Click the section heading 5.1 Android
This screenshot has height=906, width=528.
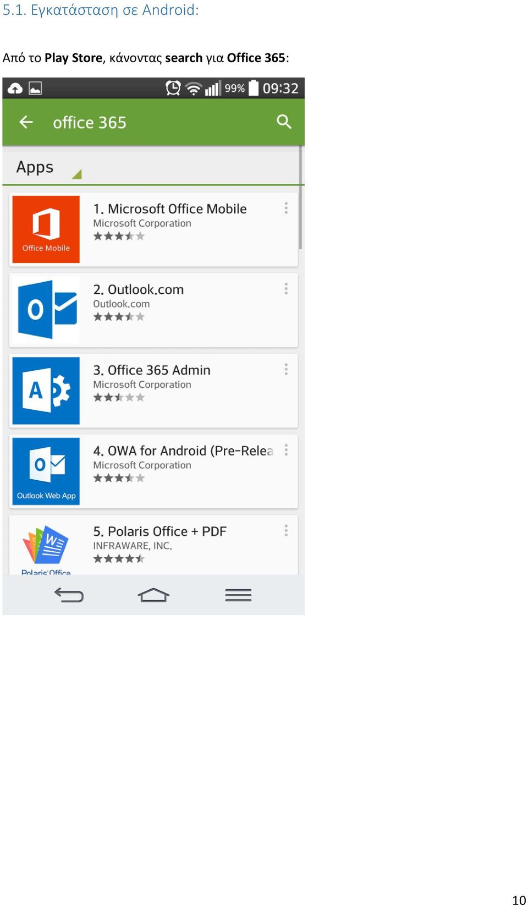click(101, 10)
